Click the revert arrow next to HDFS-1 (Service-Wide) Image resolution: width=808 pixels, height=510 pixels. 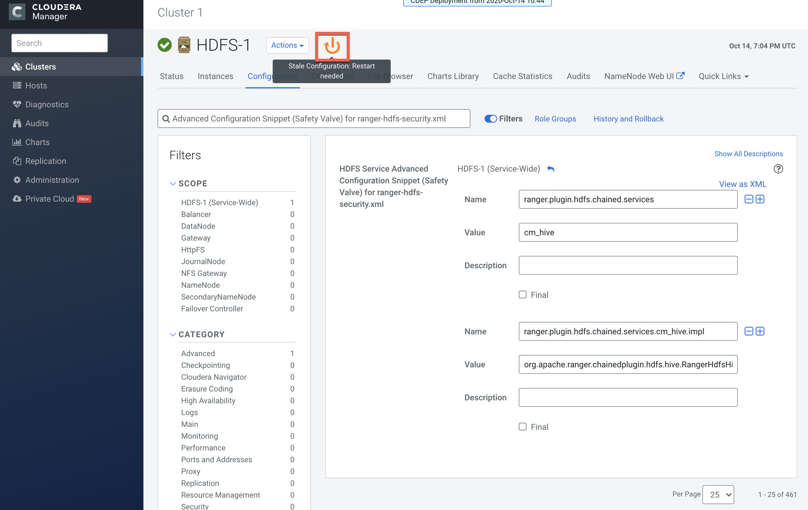pos(551,169)
